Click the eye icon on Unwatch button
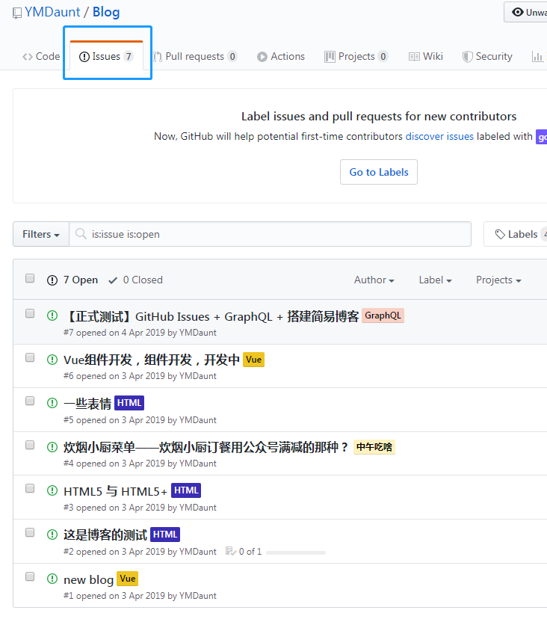 (x=517, y=12)
